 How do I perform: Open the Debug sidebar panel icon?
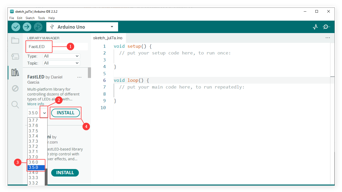15,89
